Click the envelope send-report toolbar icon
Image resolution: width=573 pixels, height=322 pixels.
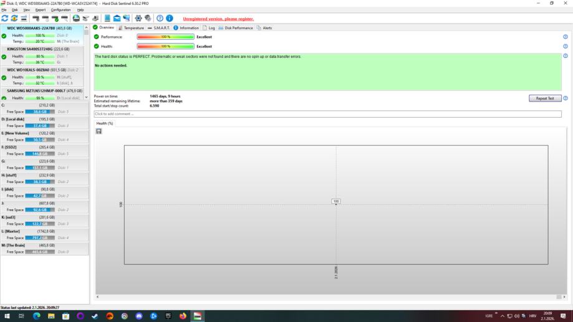coord(117,18)
